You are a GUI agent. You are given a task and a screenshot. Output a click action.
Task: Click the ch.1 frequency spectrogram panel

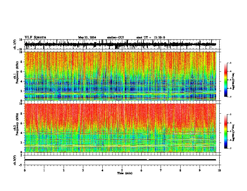pyautogui.click(x=120, y=76)
